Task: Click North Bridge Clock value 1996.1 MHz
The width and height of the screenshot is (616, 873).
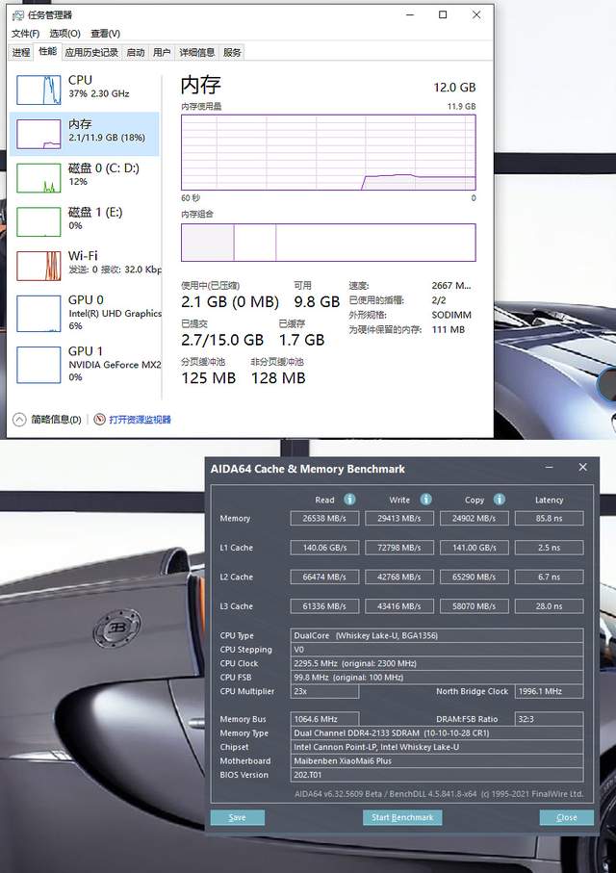Action: [550, 691]
